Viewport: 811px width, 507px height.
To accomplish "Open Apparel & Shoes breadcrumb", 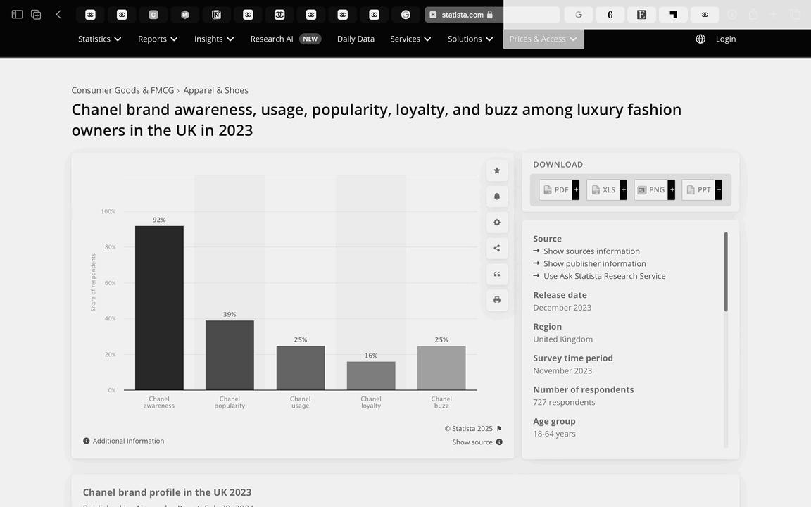I will tap(215, 90).
